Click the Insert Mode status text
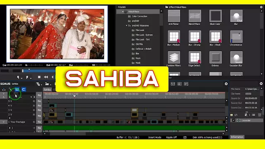The image size is (265, 149). (154, 137)
